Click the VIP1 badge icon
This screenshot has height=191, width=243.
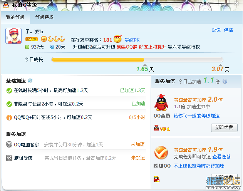[x=162, y=128]
